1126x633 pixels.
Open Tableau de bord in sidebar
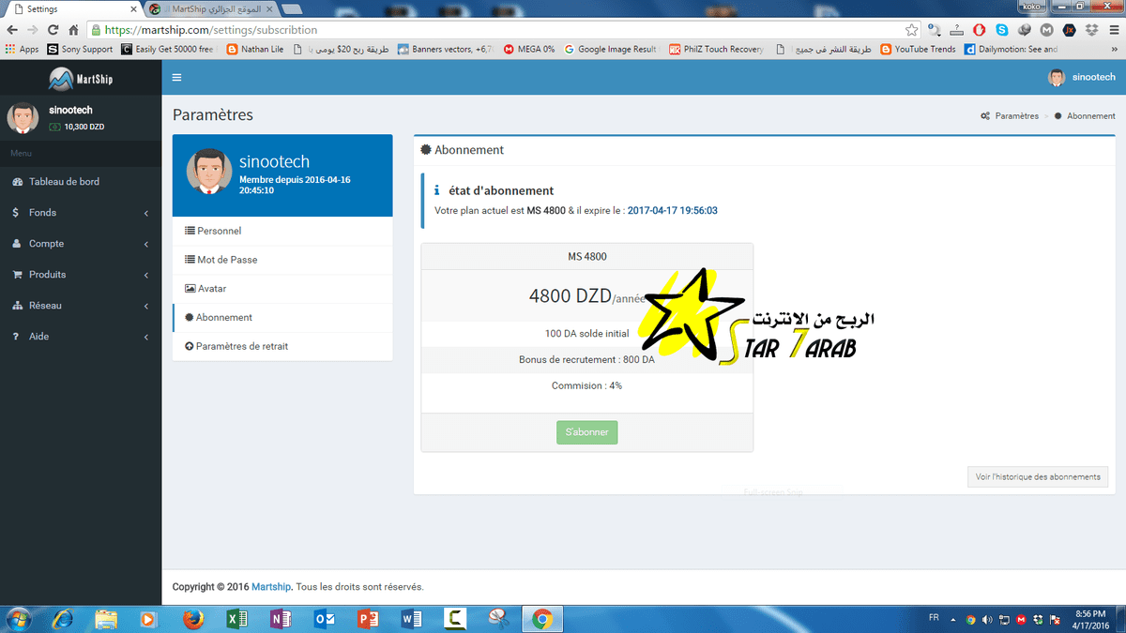point(81,182)
